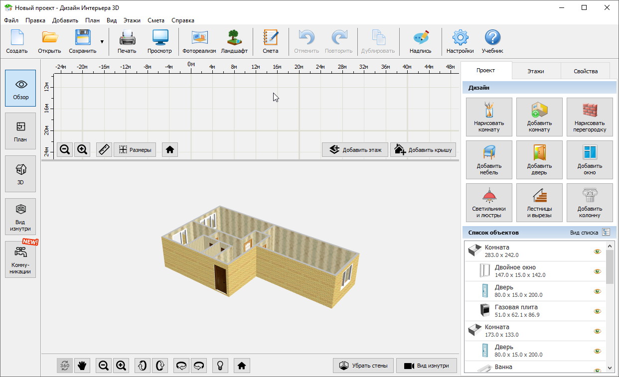
Task: Open the Фотореализм rendering tool
Action: tap(199, 41)
